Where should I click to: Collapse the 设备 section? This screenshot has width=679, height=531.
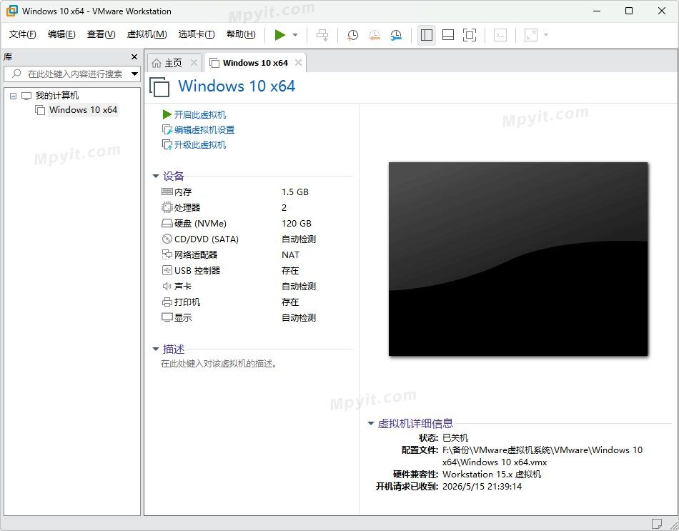(156, 177)
